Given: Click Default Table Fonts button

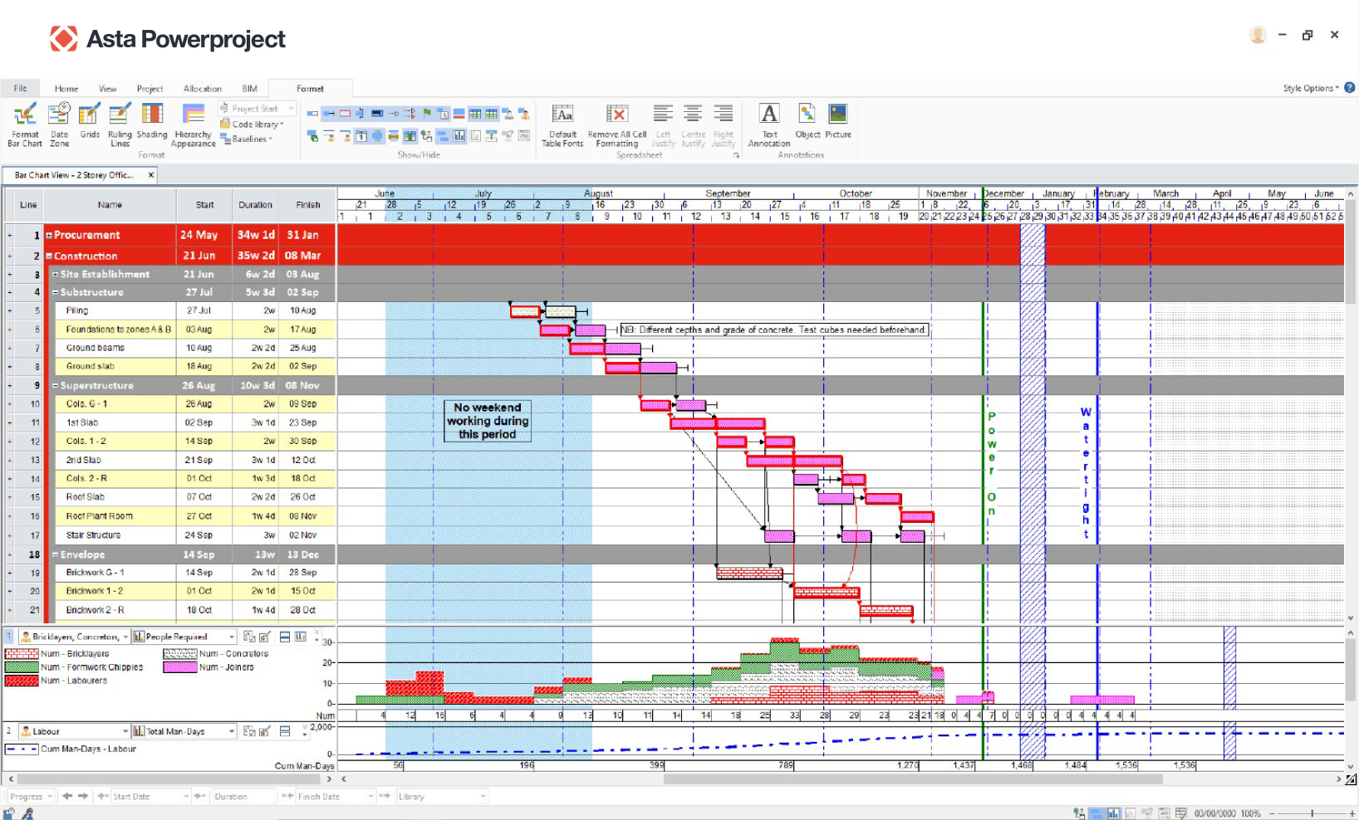Looking at the screenshot, I should point(562,124).
